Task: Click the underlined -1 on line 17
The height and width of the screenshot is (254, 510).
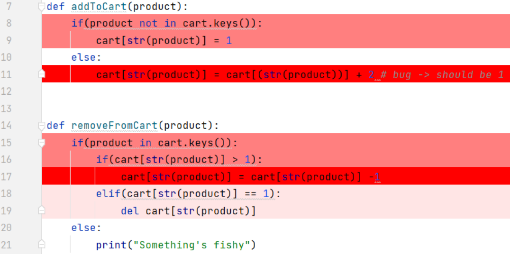Action: click(375, 177)
